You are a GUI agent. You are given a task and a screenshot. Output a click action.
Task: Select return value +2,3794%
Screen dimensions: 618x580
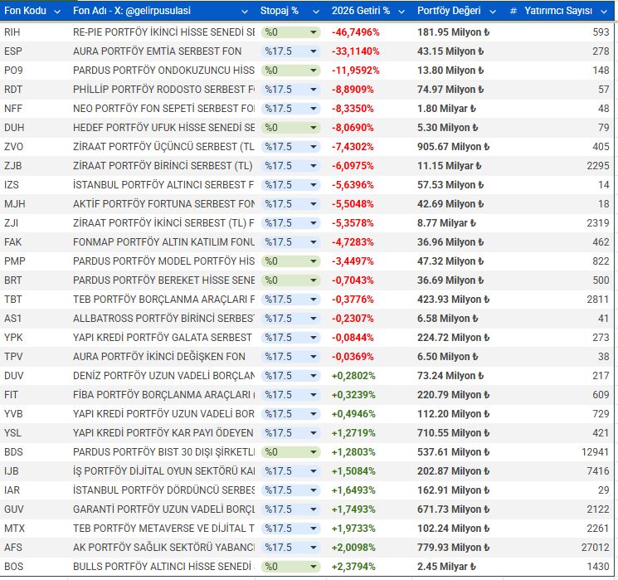(353, 567)
